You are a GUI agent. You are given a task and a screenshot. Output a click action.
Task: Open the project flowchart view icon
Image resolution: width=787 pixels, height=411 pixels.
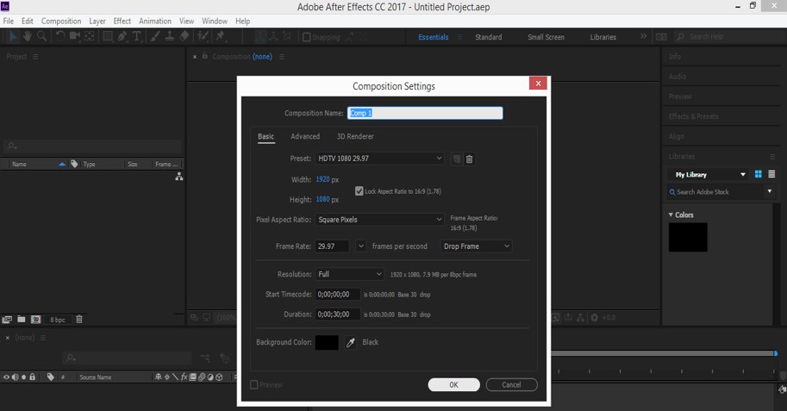178,177
